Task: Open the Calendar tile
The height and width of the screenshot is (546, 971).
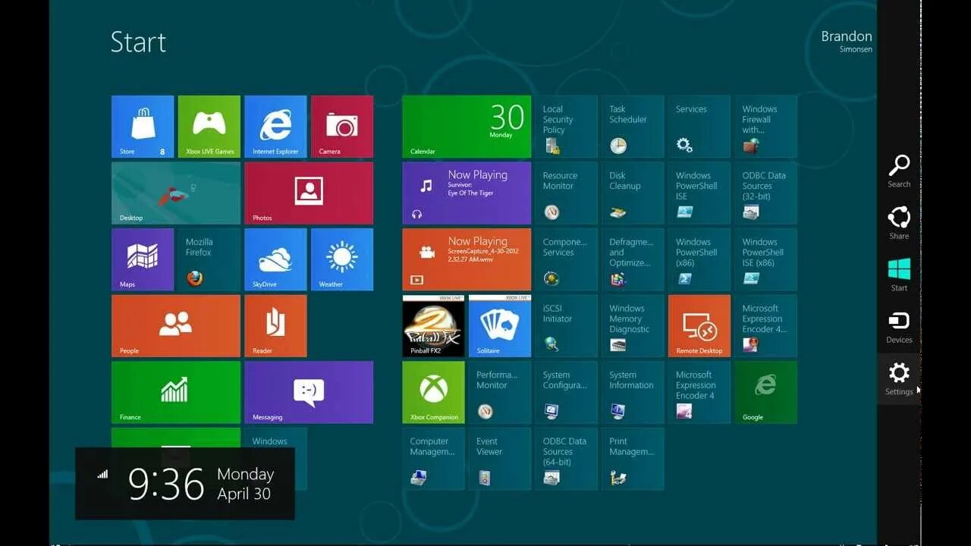Action: click(x=467, y=127)
